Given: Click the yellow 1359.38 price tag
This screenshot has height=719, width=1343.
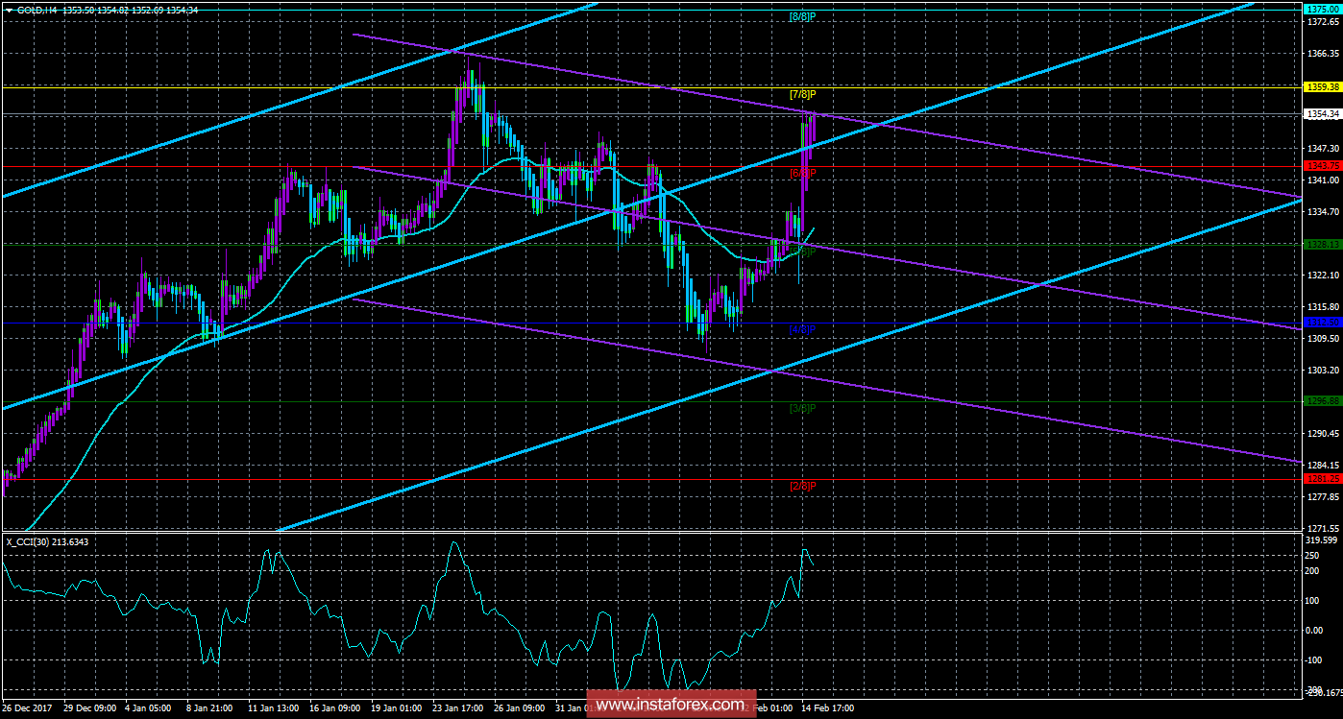Looking at the screenshot, I should click(x=1322, y=86).
